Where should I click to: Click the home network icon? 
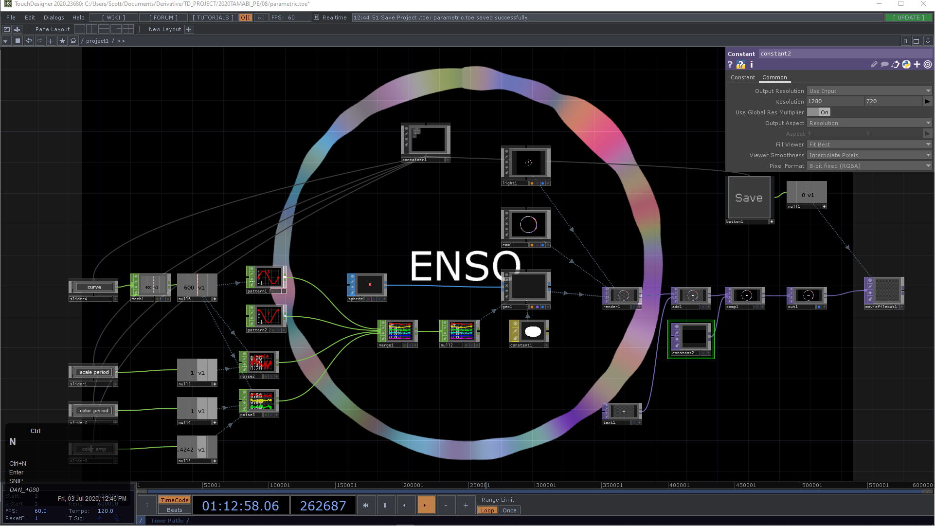[73, 41]
